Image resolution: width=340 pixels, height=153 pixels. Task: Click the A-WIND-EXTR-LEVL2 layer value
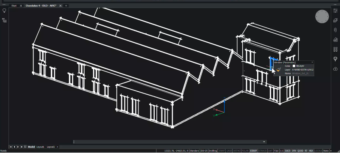[x=303, y=70]
